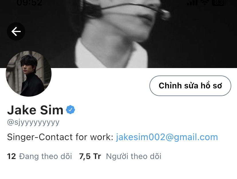
Task: Open the Wi-Fi status icon
Action: 205,3
